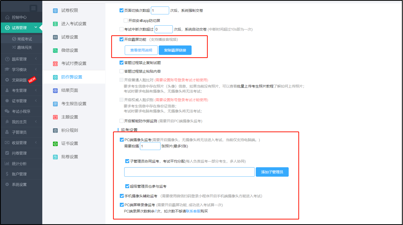The image size is (403, 225).
Task: Enable 答题过程禁止粘贴内容 checkbox
Action: pos(121,71)
